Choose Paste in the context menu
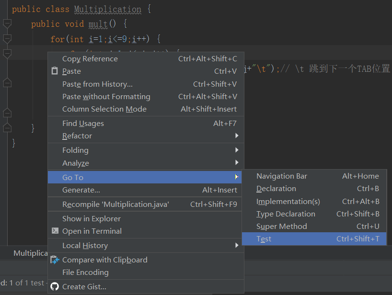The width and height of the screenshot is (392, 295). click(x=146, y=71)
